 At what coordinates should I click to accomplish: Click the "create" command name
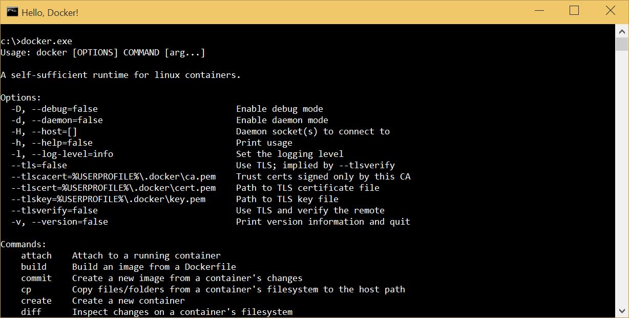click(36, 301)
